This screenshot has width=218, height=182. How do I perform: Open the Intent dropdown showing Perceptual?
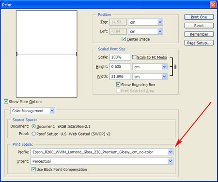[x=171, y=161]
